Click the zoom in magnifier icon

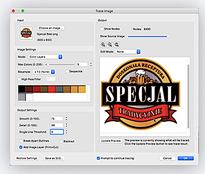click(x=103, y=44)
